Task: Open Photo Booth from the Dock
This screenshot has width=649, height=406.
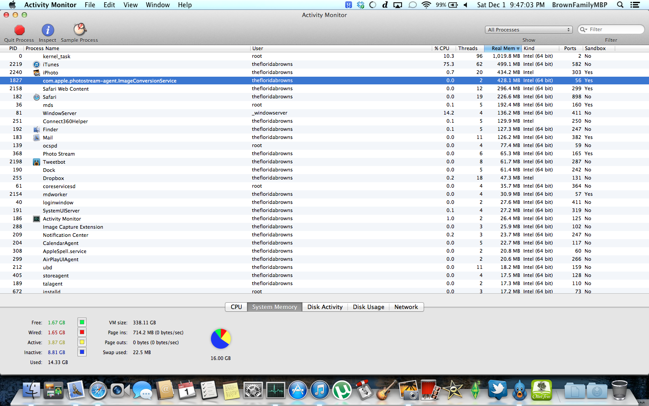Action: pos(430,390)
